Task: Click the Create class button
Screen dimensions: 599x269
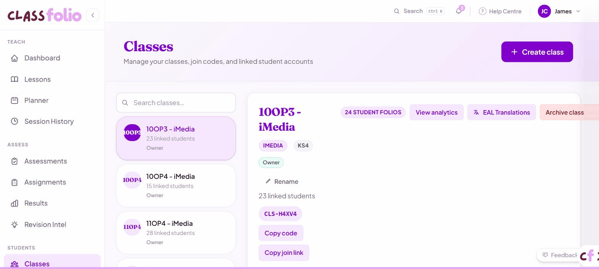Action: pos(537,52)
